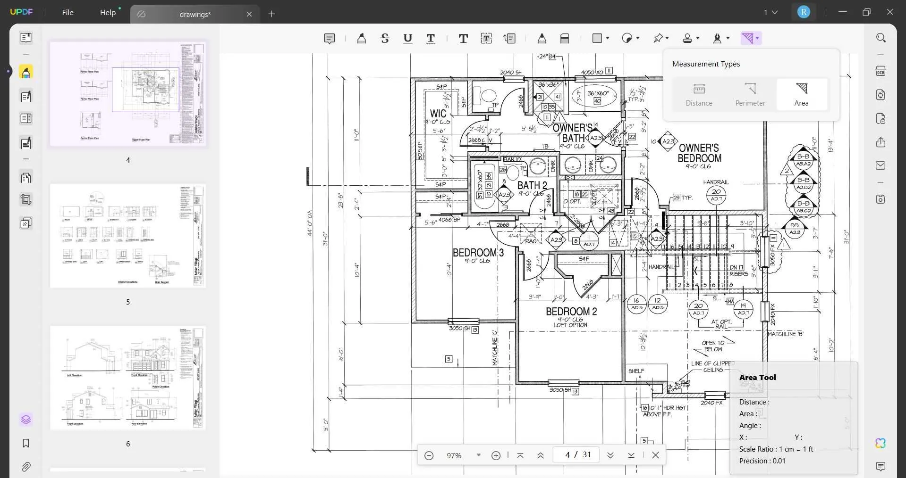Choose the Distance measurement type
The height and width of the screenshot is (478, 906).
(699, 94)
